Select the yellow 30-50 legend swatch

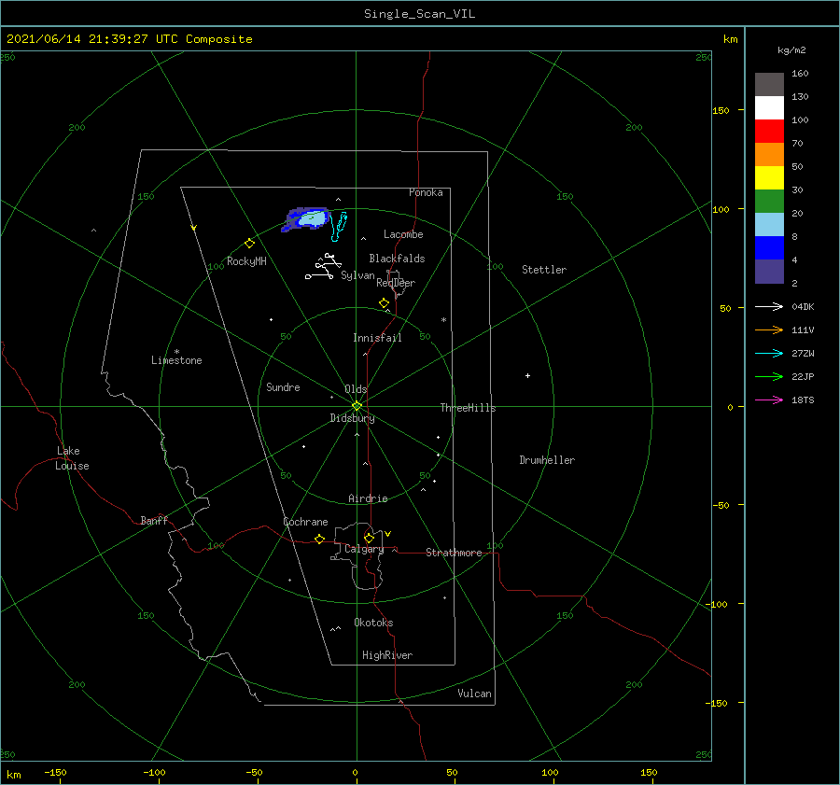(769, 178)
